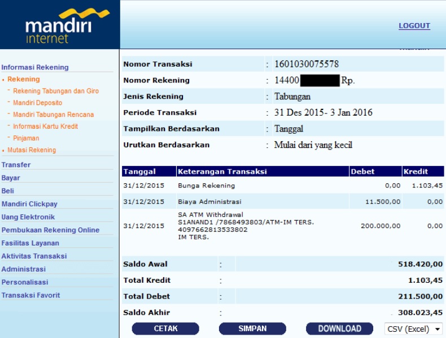Open the Transfer menu
This screenshot has width=446, height=338.
[x=16, y=165]
